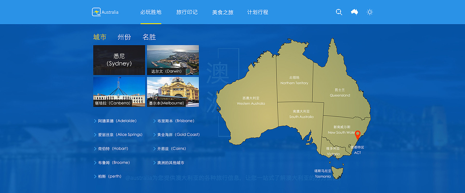The height and width of the screenshot is (193, 465).
Task: Click chevron beside 黄金海岸 (Gold Coast)
Action: (x=154, y=135)
